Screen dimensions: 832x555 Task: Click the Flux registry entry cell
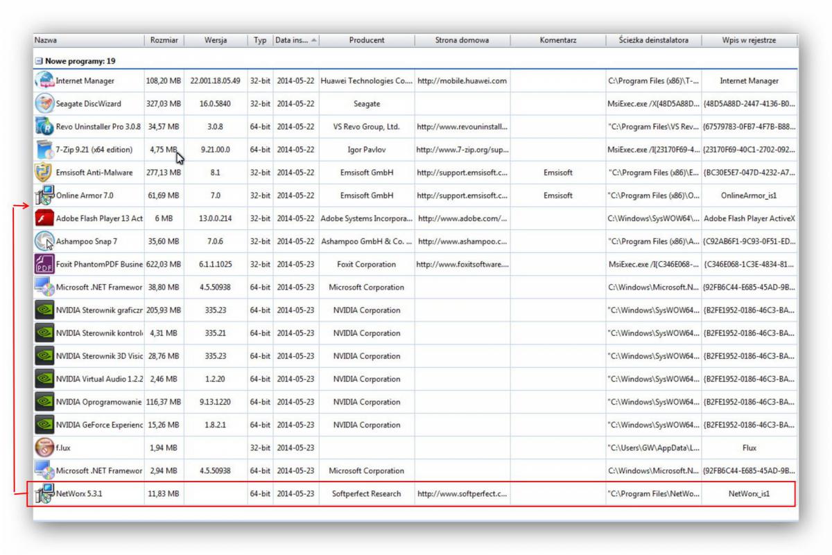pyautogui.click(x=749, y=448)
